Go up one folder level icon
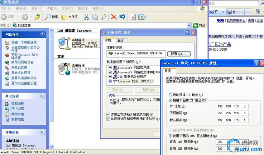264x155 pixels. pyautogui.click(x=37, y=17)
